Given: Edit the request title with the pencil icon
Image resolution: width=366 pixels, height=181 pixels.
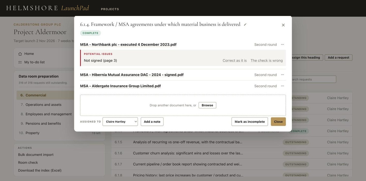Looking at the screenshot, I should [x=245, y=25].
